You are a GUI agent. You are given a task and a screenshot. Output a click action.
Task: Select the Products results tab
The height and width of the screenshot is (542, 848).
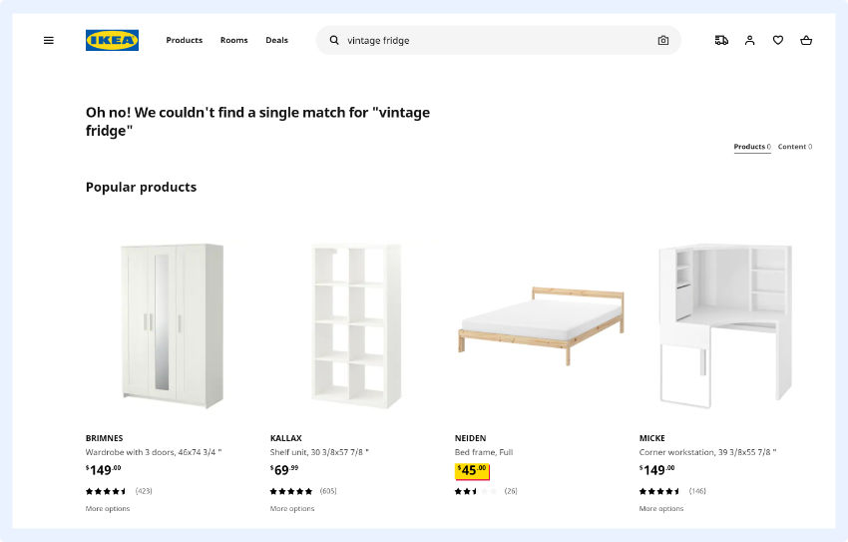(x=751, y=147)
